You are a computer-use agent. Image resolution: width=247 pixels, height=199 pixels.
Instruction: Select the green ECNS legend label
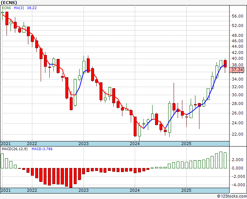coord(6,8)
